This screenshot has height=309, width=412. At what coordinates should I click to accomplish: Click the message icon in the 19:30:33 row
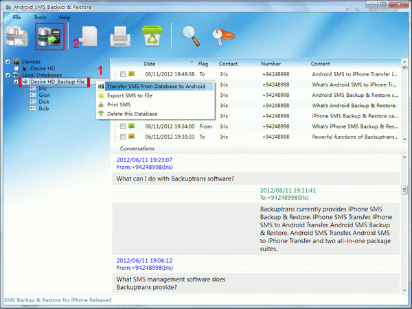(x=132, y=137)
